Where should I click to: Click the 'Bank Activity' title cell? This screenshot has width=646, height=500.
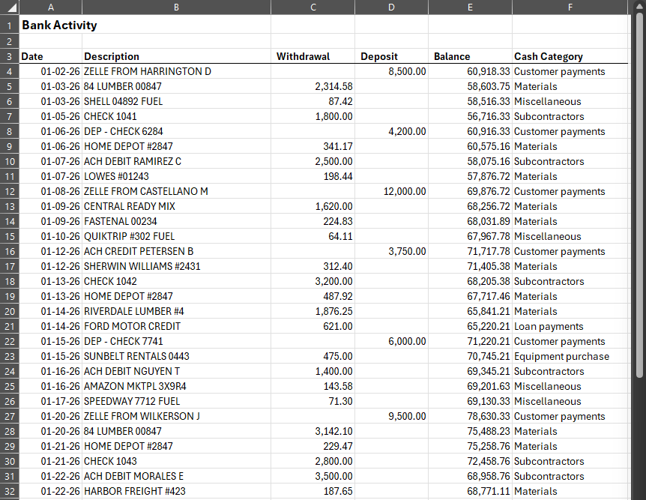pos(51,25)
